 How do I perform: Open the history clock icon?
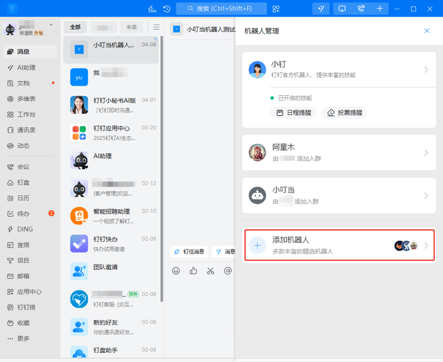click(167, 9)
